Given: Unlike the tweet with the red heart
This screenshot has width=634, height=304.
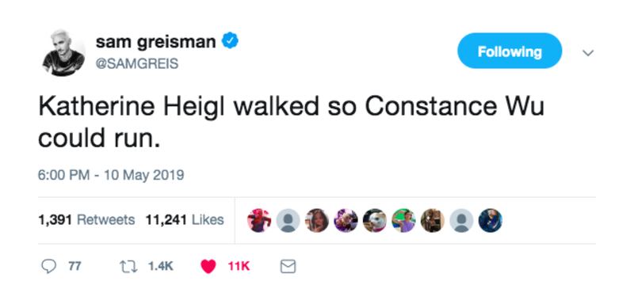Looking at the screenshot, I should (208, 267).
